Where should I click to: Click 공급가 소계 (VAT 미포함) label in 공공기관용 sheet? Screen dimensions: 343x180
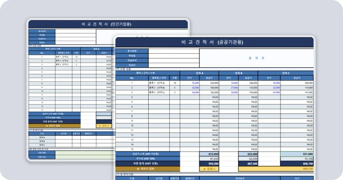(x=147, y=154)
